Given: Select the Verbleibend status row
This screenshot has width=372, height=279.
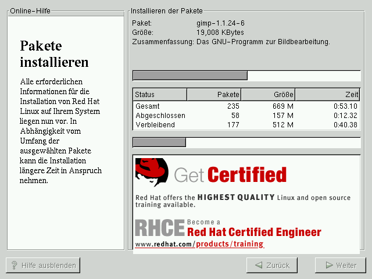Looking at the screenshot, I should (x=246, y=124).
